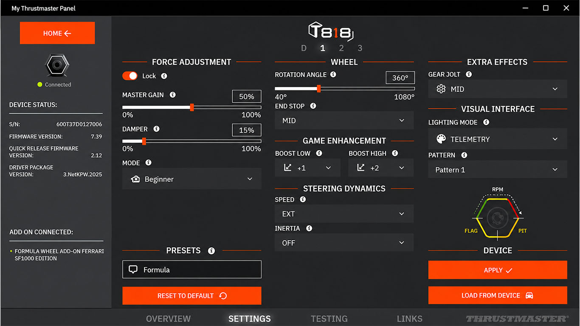Select profile 2 under T818 logo
The height and width of the screenshot is (326, 580).
point(341,48)
